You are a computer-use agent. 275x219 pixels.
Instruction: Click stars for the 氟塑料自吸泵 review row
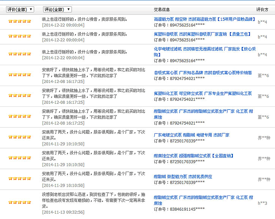click(20, 36)
